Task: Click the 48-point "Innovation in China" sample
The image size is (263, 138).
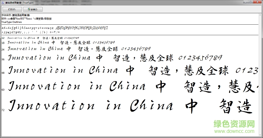Action: (x=63, y=70)
